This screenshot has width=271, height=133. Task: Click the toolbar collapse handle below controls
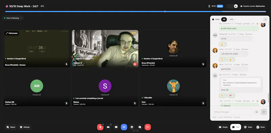point(135,131)
